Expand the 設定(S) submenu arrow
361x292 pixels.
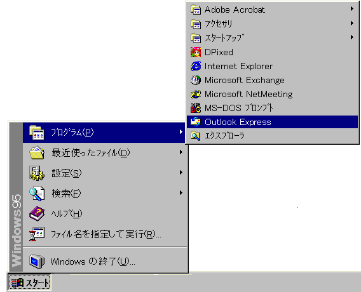181,173
